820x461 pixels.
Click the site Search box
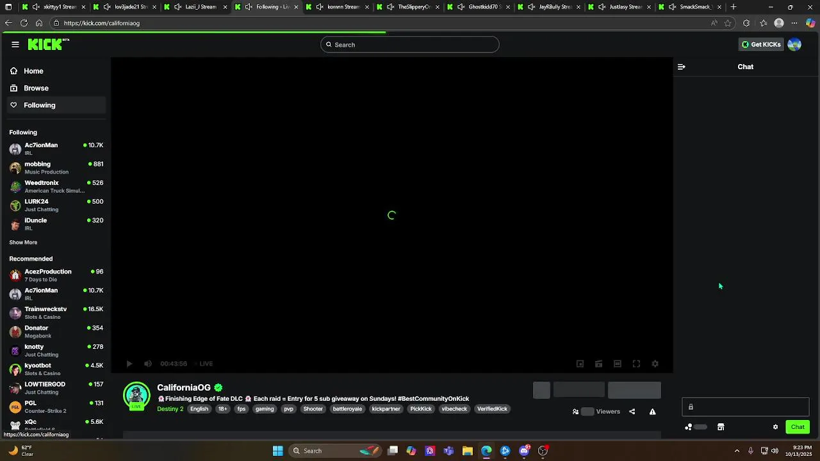click(x=410, y=45)
